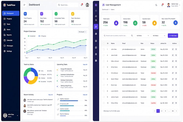The width and height of the screenshot is (183, 122).
Task: Delete the Sarah Wilson user row
Action: coord(176,79)
